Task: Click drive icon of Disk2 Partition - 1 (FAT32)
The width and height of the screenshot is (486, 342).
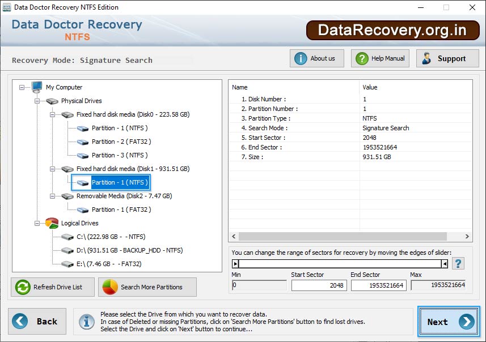Action: tap(83, 210)
